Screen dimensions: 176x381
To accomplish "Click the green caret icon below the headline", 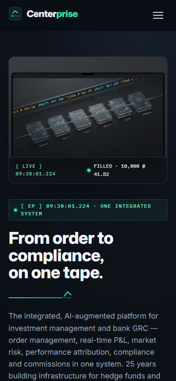I will pyautogui.click(x=68, y=294).
